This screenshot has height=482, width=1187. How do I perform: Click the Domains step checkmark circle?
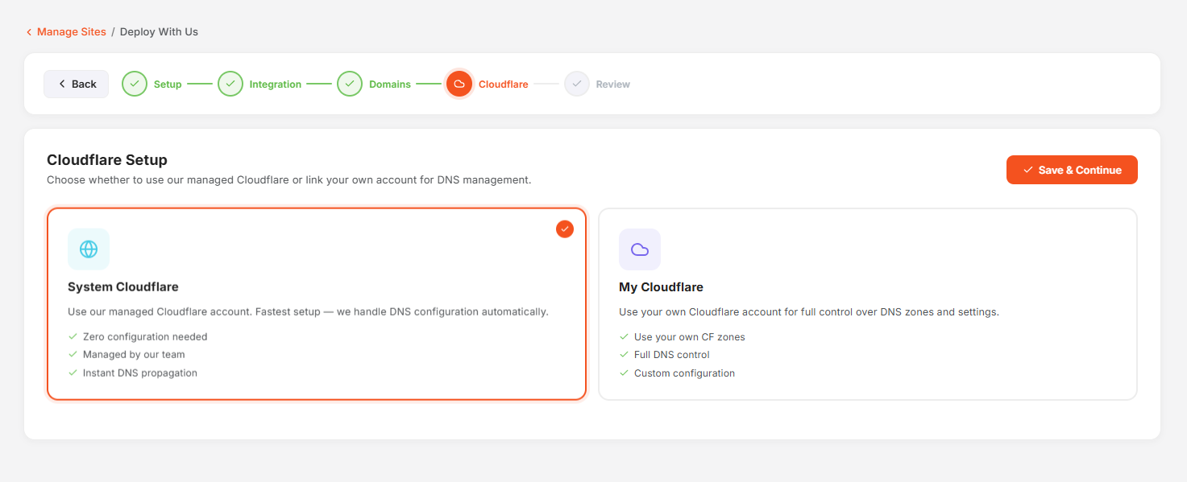pos(350,84)
